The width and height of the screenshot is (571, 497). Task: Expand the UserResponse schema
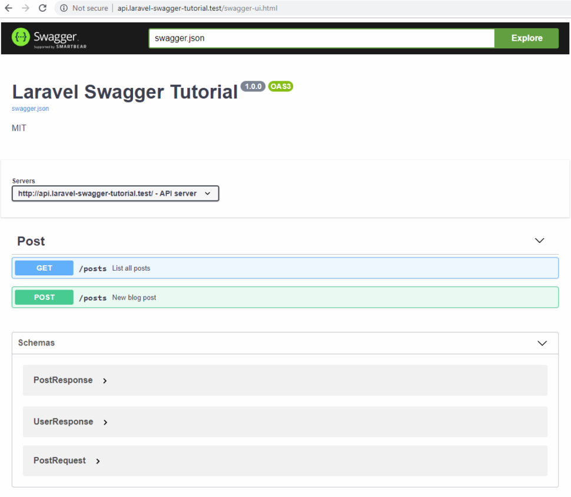[105, 422]
